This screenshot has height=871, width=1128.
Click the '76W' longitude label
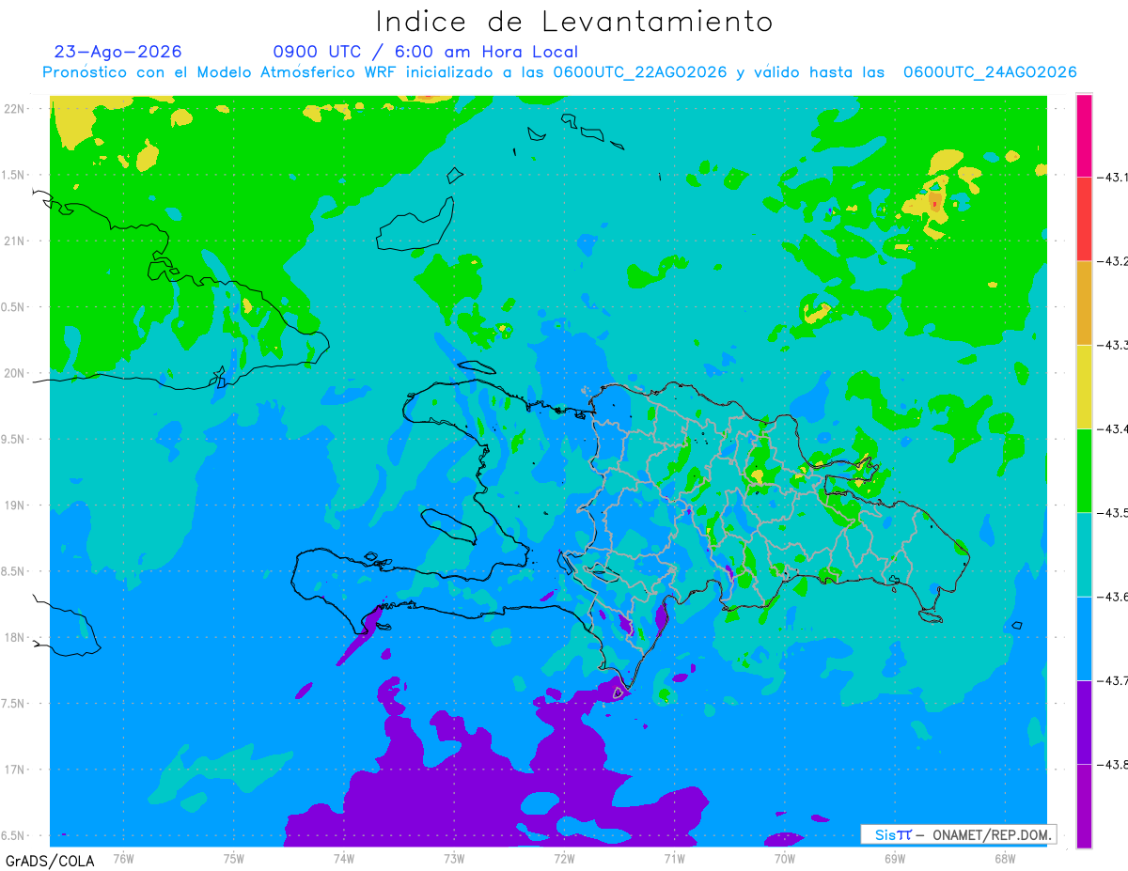123,858
